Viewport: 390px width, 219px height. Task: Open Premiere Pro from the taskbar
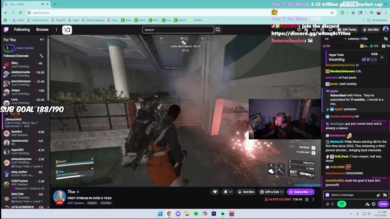point(214,214)
